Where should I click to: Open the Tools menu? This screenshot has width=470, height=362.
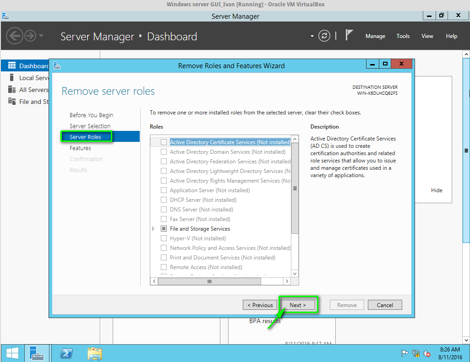coord(403,36)
